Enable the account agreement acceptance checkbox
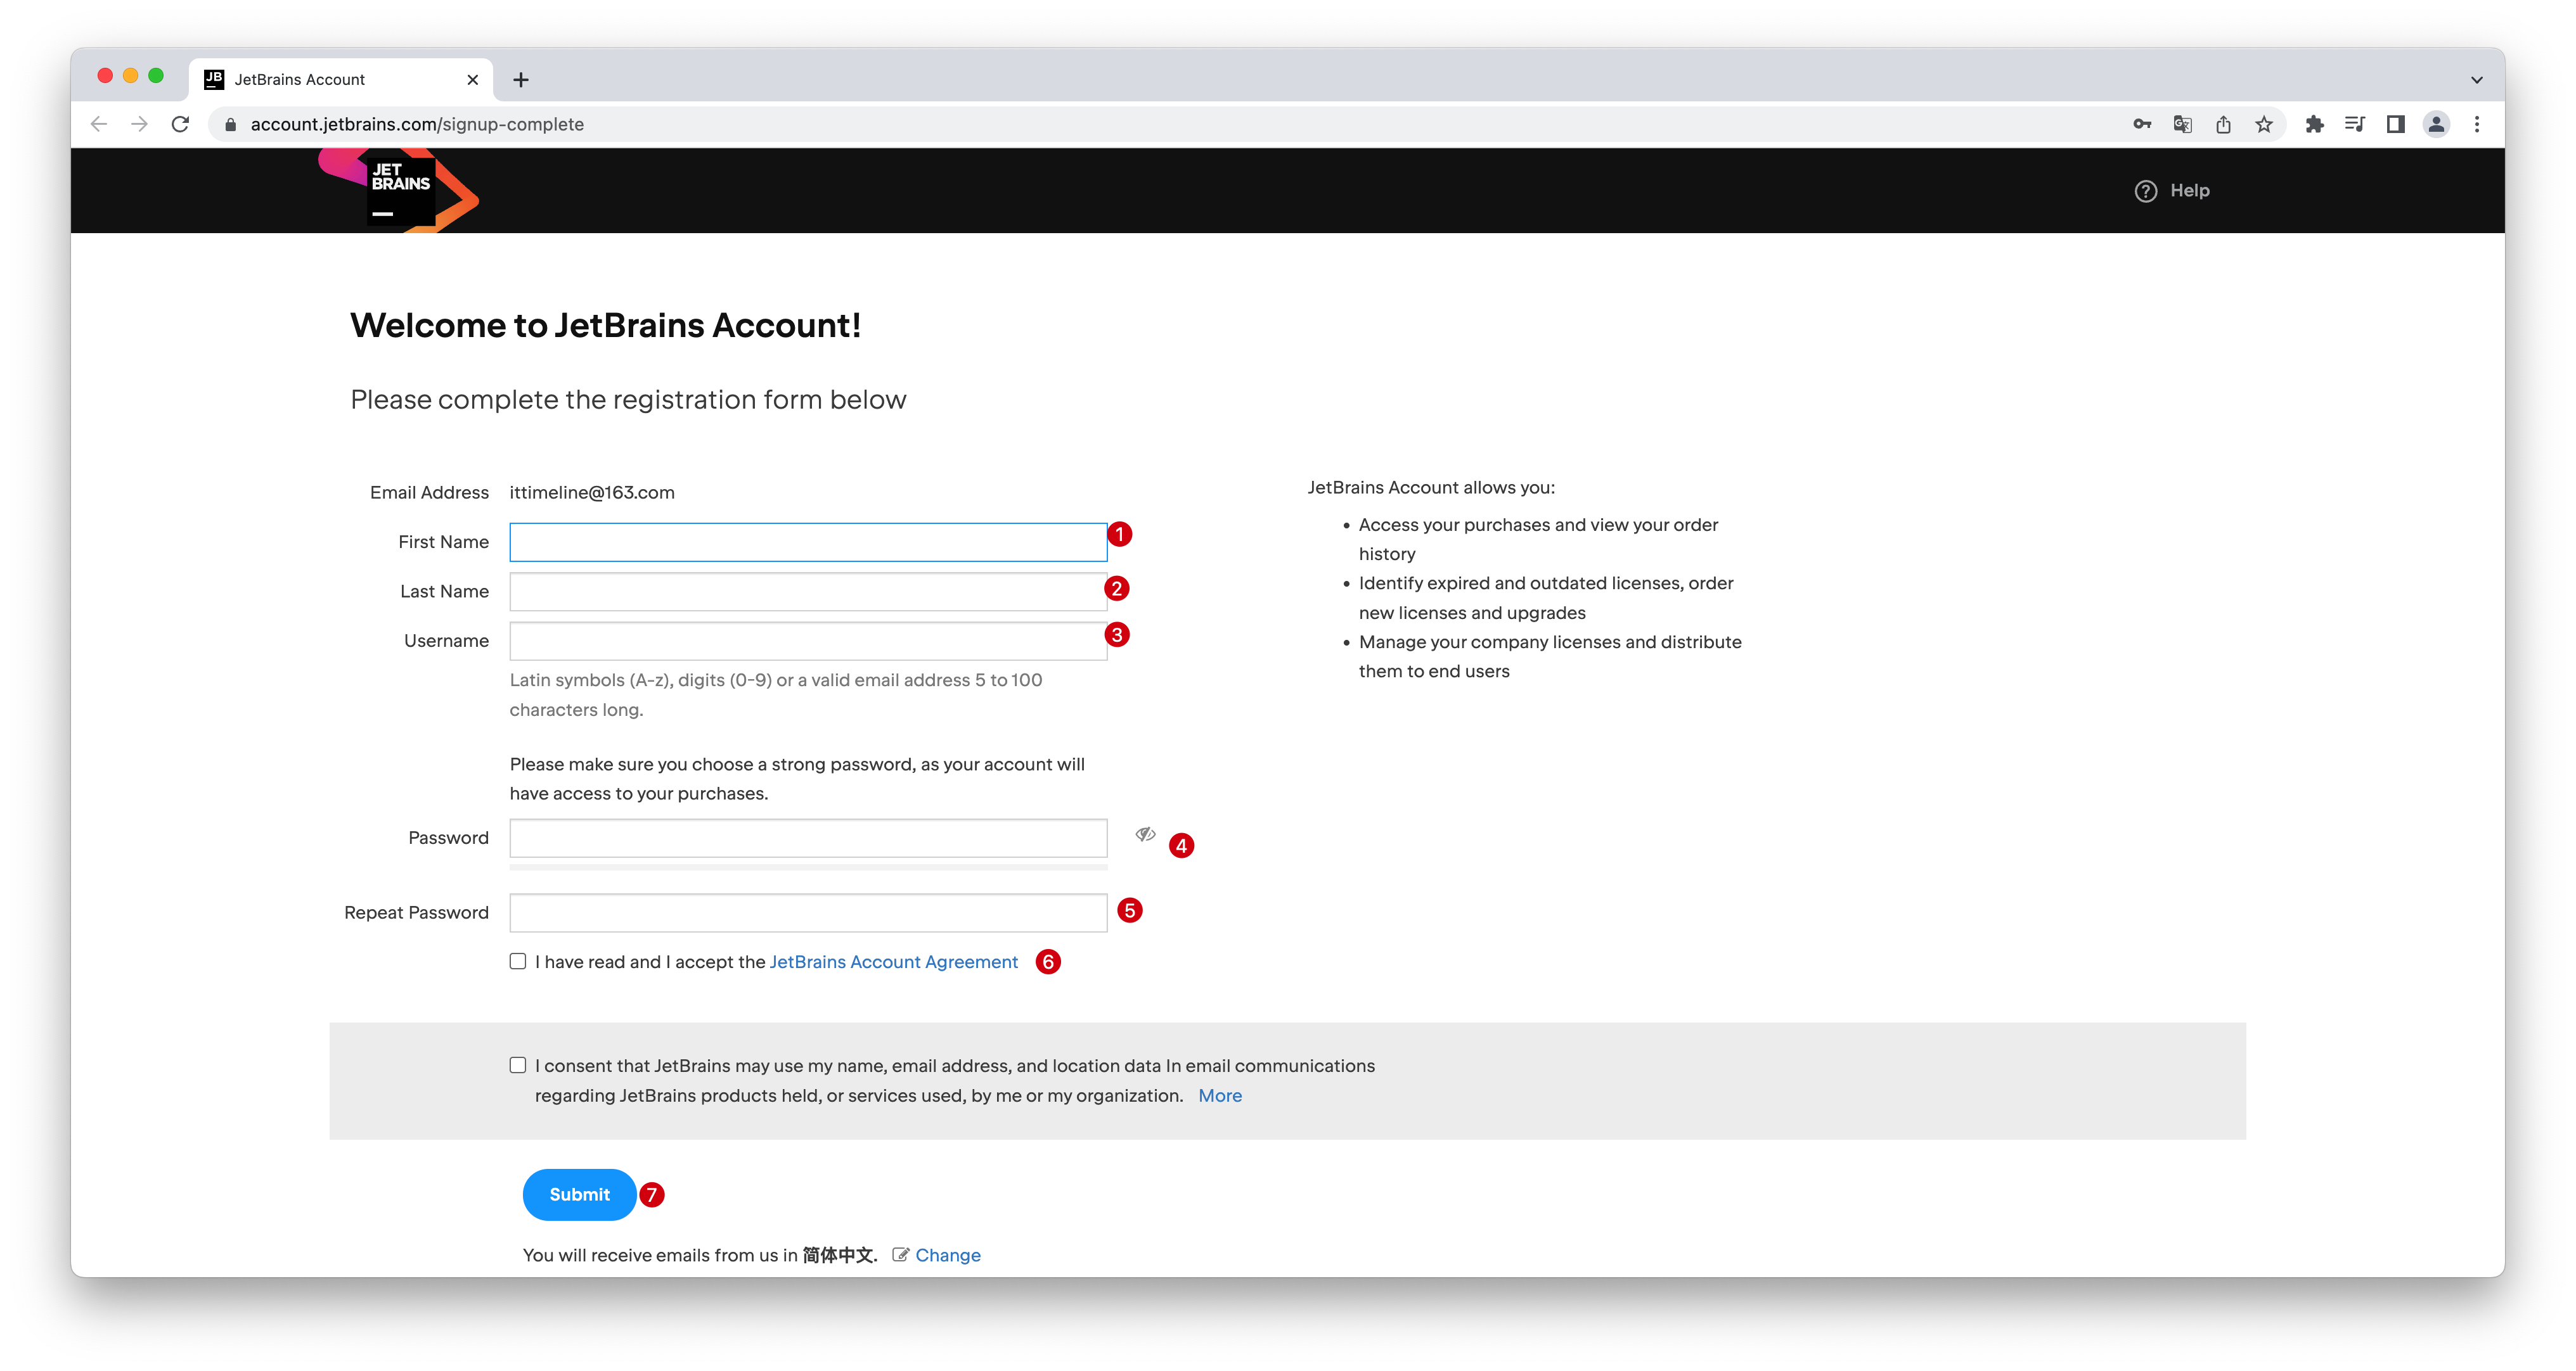 [x=518, y=960]
